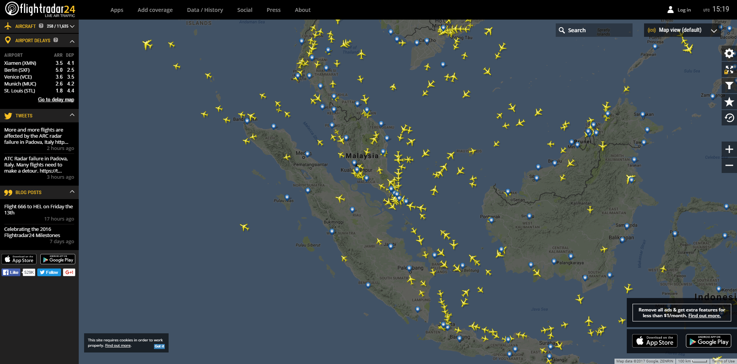Image resolution: width=737 pixels, height=364 pixels.
Task: Open the Apps menu
Action: (x=117, y=10)
